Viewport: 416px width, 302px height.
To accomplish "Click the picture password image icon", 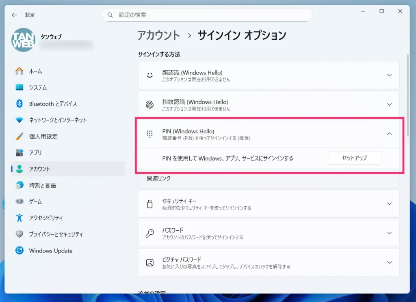I will coord(150,263).
